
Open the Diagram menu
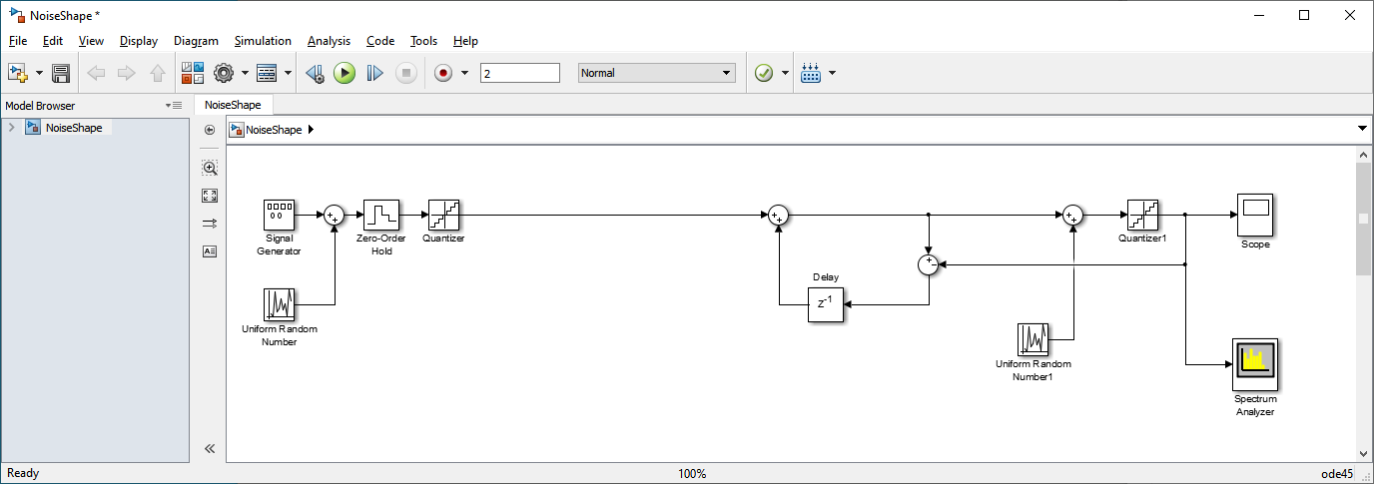tap(196, 41)
